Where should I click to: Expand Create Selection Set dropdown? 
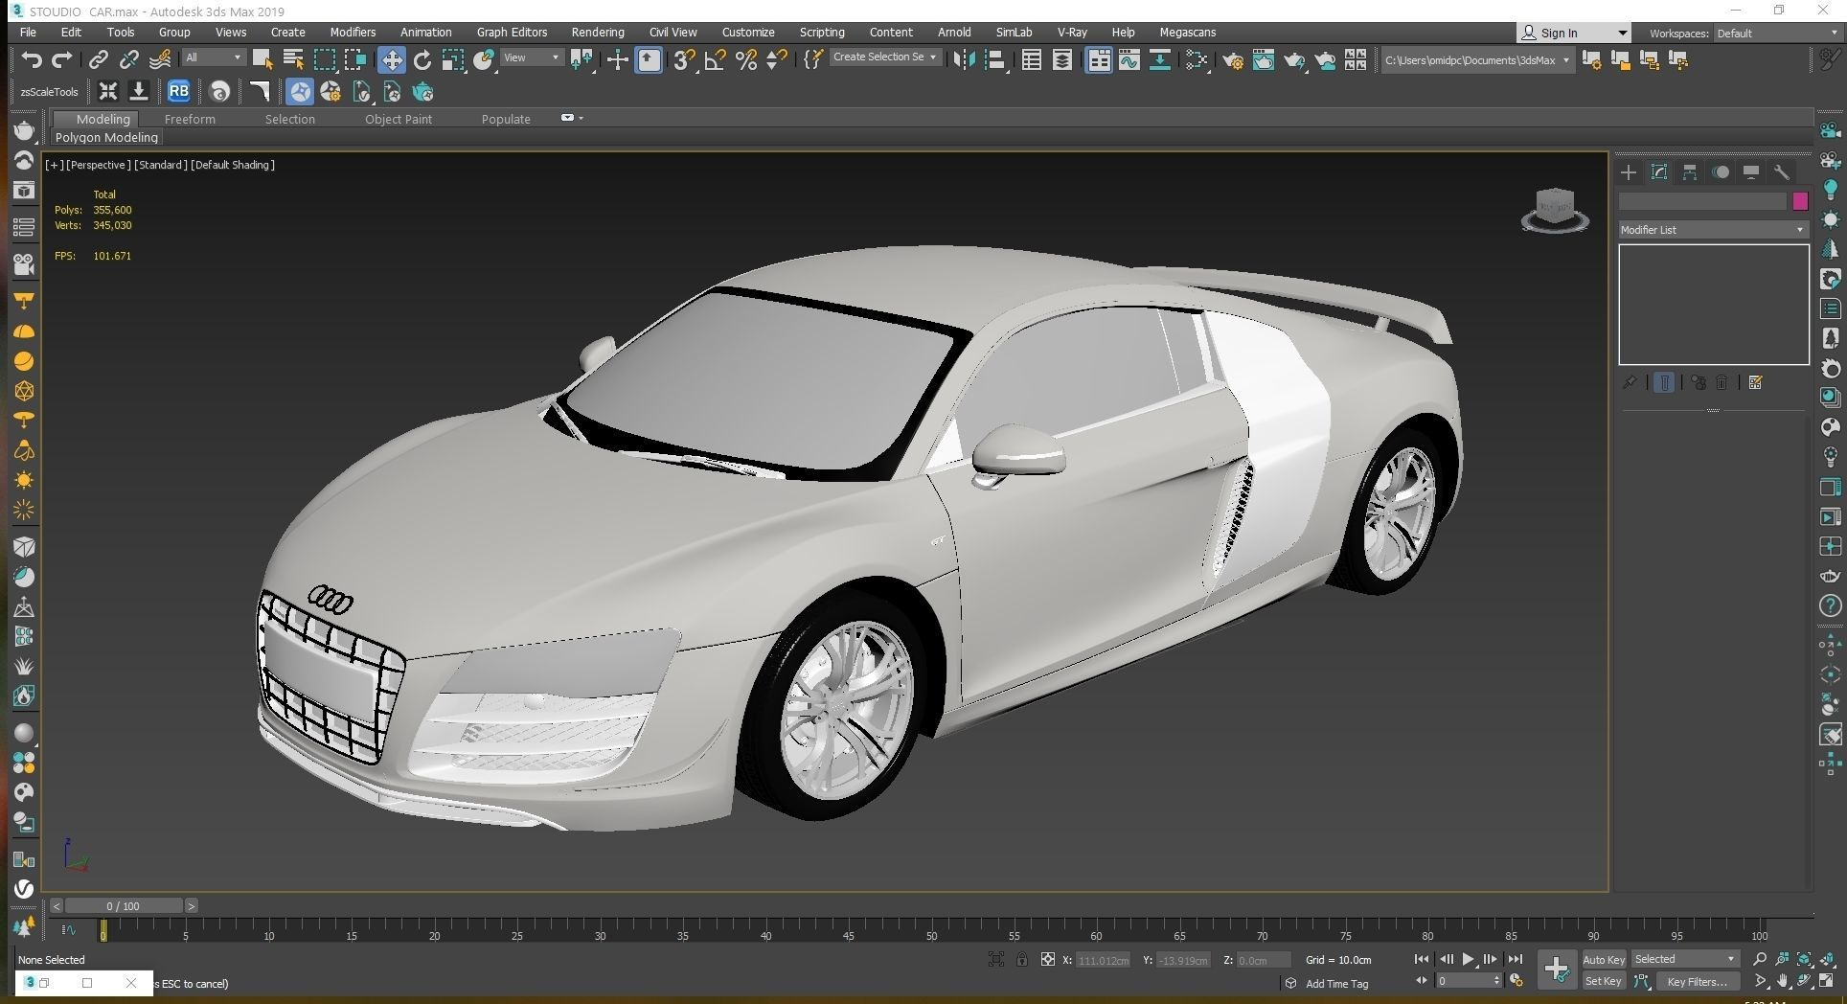click(x=884, y=57)
